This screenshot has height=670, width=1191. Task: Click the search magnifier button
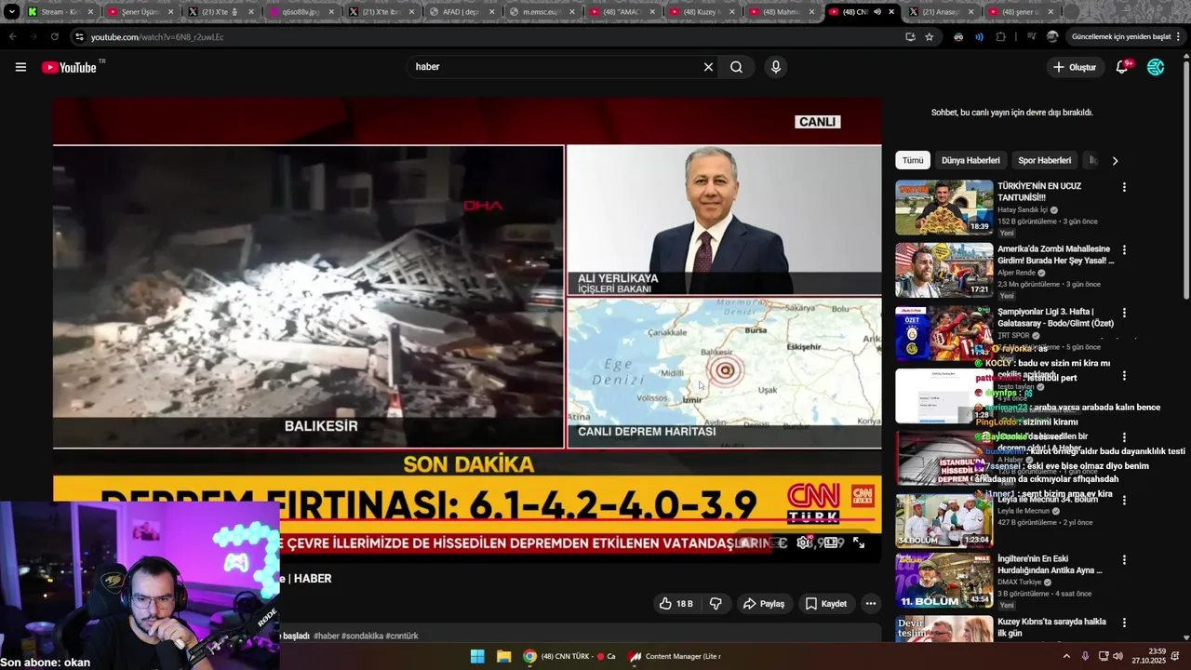click(736, 67)
